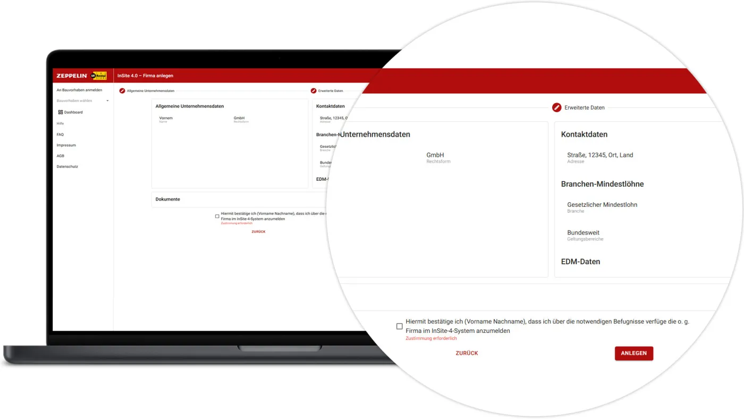Go to AGB in the sidebar
Viewport: 744px width, 419px height.
(61, 156)
